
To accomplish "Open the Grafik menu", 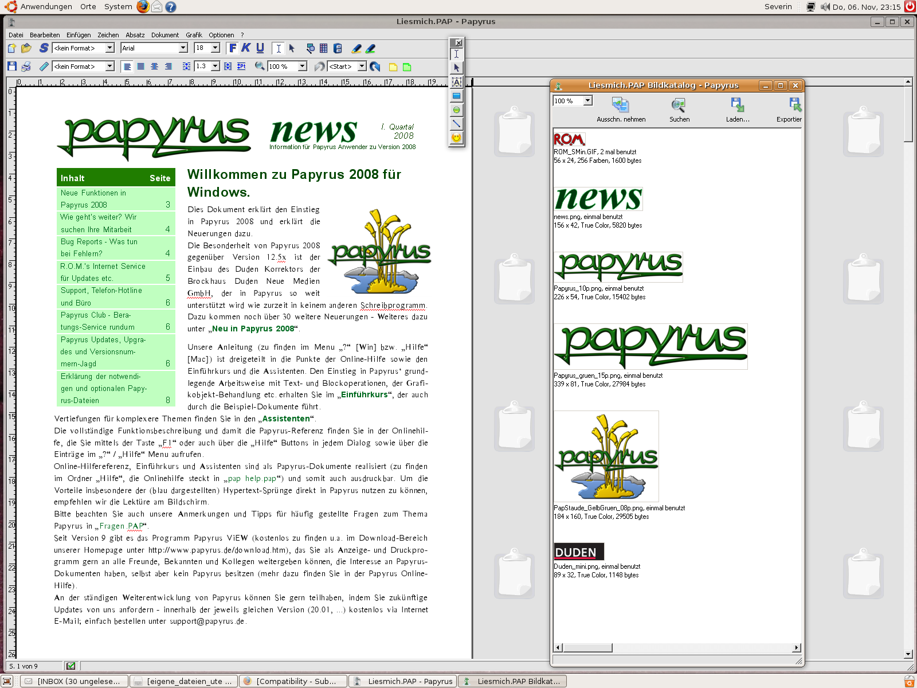I will click(x=194, y=35).
